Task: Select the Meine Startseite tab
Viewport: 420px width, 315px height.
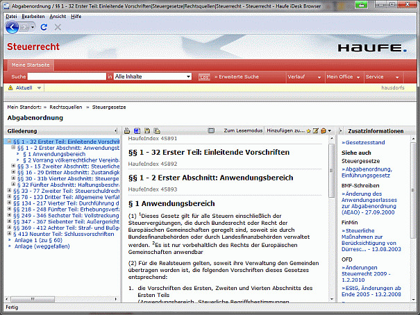Action: click(x=31, y=65)
